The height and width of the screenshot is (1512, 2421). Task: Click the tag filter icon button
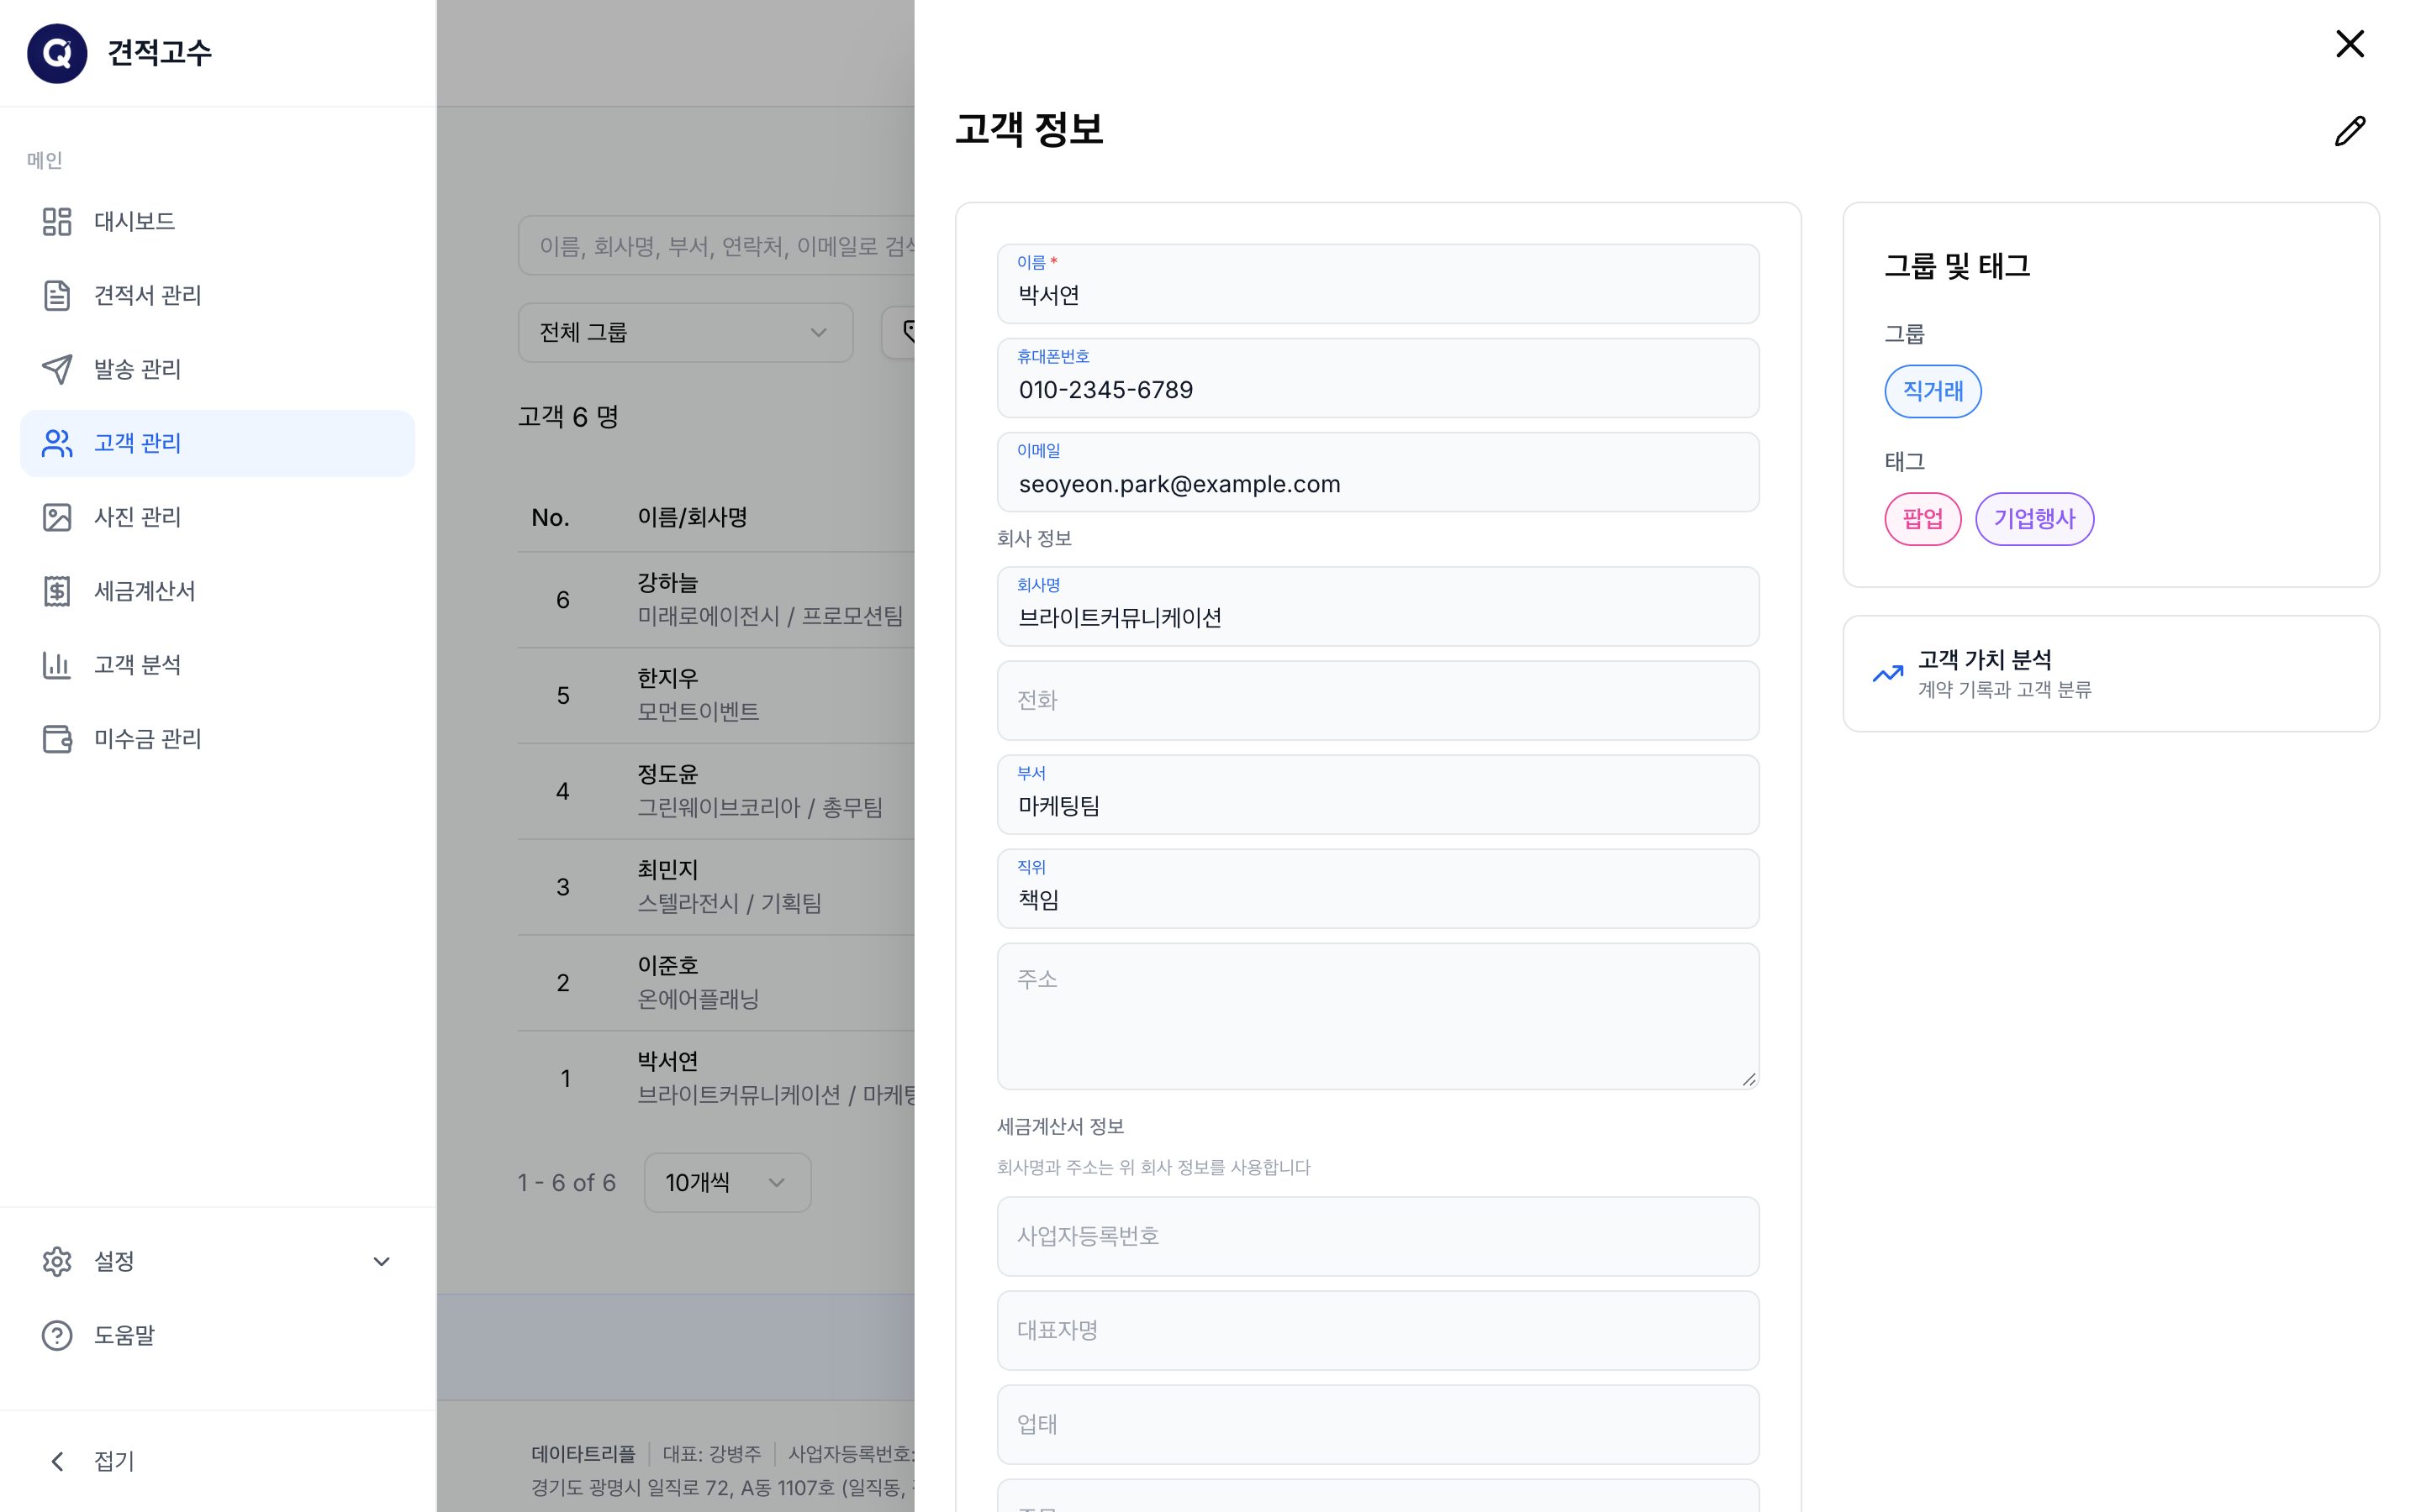[x=899, y=332]
